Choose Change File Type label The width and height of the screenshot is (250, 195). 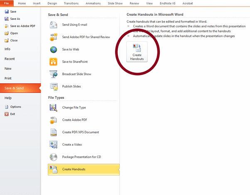(x=74, y=108)
